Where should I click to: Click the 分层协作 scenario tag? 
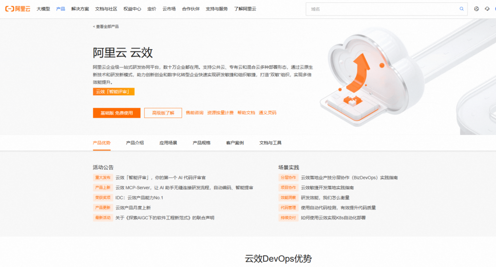coord(288,178)
